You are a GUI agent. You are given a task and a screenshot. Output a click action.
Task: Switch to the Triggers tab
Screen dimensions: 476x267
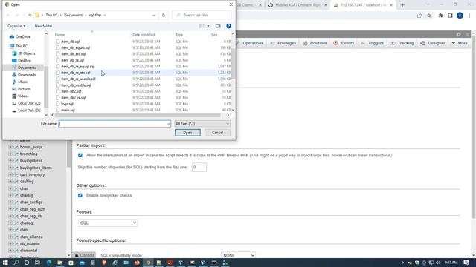(x=372, y=43)
